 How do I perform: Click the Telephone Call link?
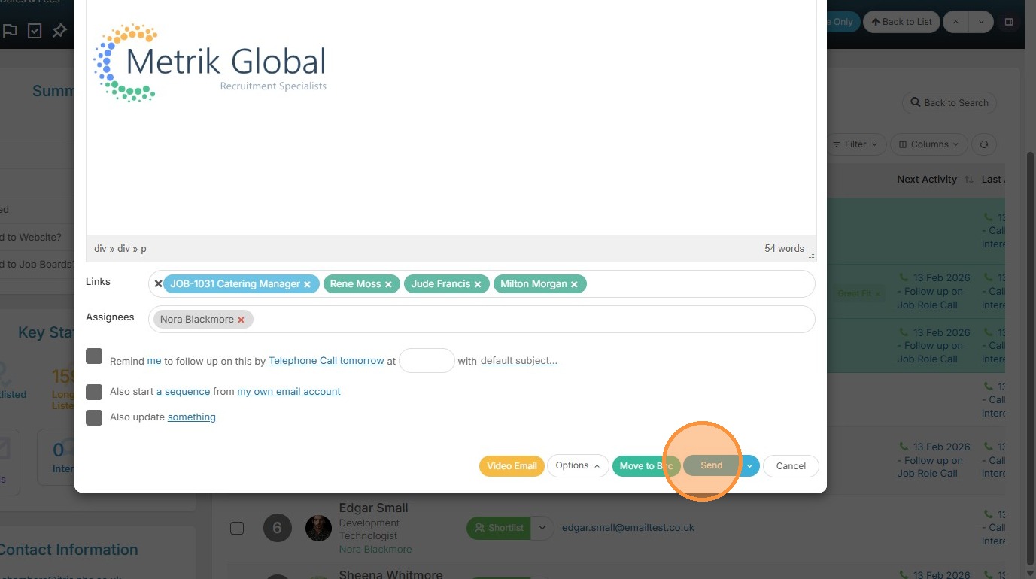(302, 361)
